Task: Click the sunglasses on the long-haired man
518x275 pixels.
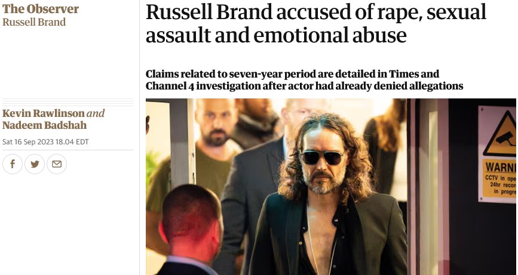Action: coord(322,157)
